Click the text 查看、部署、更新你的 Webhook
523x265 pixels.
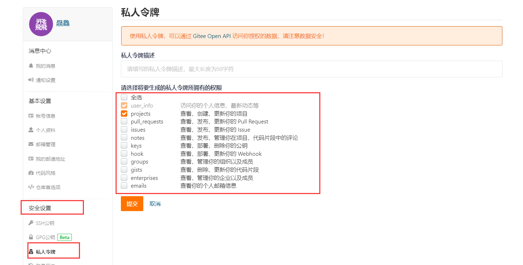[x=221, y=154]
